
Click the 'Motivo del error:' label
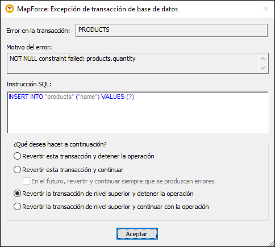[x=29, y=47]
